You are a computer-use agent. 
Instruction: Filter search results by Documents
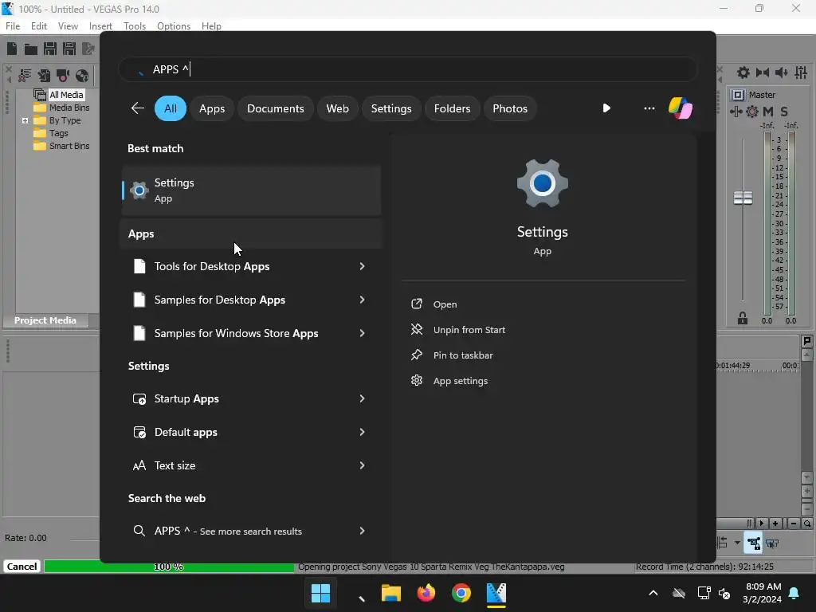(x=275, y=108)
